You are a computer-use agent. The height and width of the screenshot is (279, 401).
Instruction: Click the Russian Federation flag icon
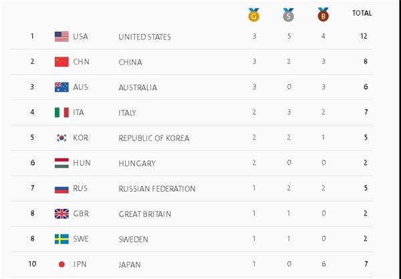click(61, 189)
